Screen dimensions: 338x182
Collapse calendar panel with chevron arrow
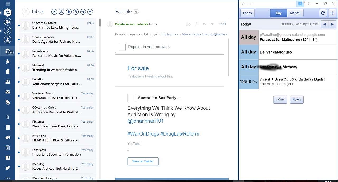point(243,4)
